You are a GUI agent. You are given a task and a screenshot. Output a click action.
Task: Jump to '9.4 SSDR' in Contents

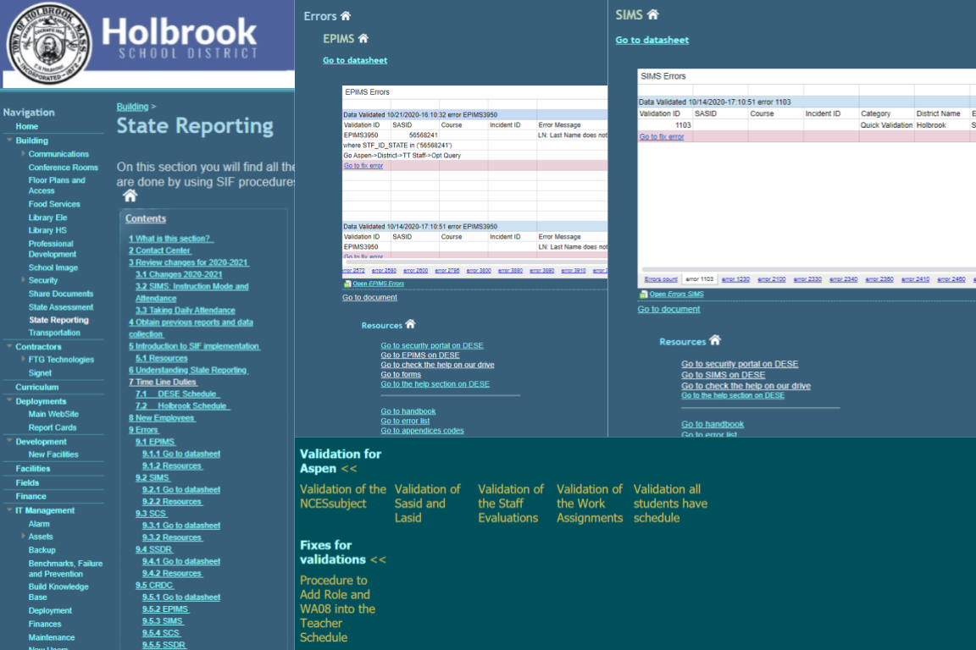click(154, 549)
